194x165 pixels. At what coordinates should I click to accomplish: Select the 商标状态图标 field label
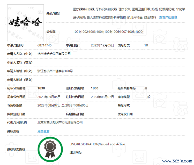(16, 150)
